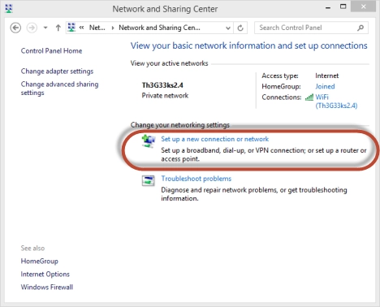This screenshot has height=307, width=380.
Task: Click the Troubleshoot problems icon
Action: pos(149,180)
